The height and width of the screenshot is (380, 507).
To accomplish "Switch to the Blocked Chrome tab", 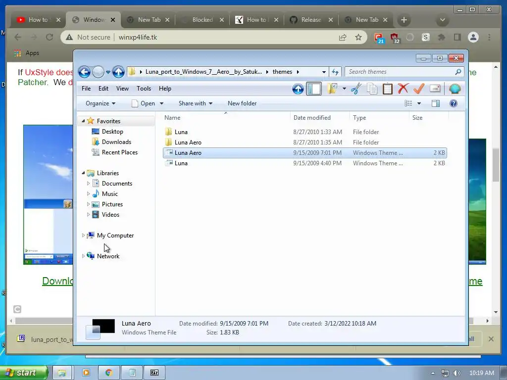I will pos(202,20).
